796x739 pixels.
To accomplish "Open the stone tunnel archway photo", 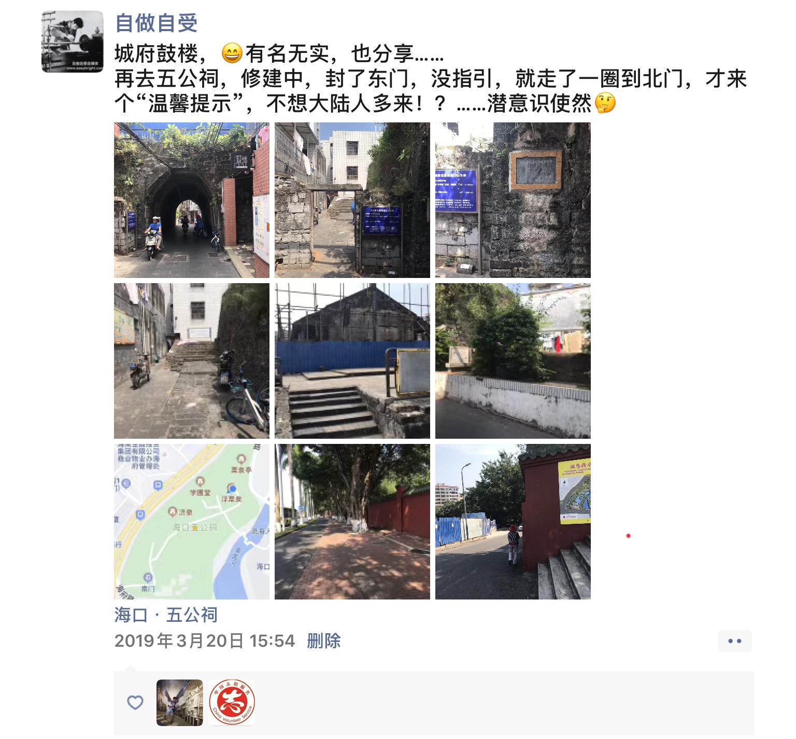I will tap(192, 200).
